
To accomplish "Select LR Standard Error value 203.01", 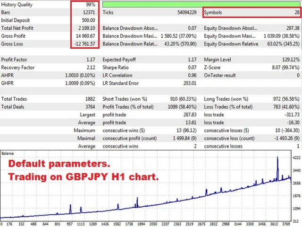I will [x=190, y=83].
